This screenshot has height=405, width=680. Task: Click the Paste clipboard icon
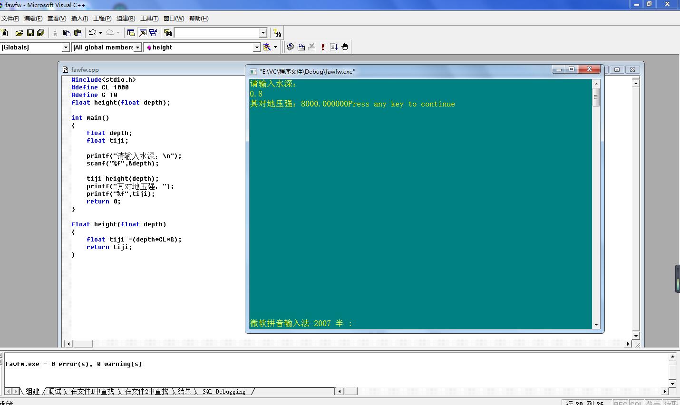78,33
